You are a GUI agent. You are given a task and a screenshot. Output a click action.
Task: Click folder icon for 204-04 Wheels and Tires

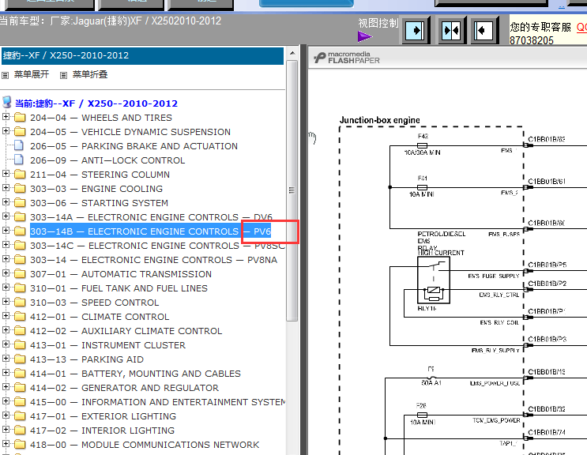[x=20, y=118]
